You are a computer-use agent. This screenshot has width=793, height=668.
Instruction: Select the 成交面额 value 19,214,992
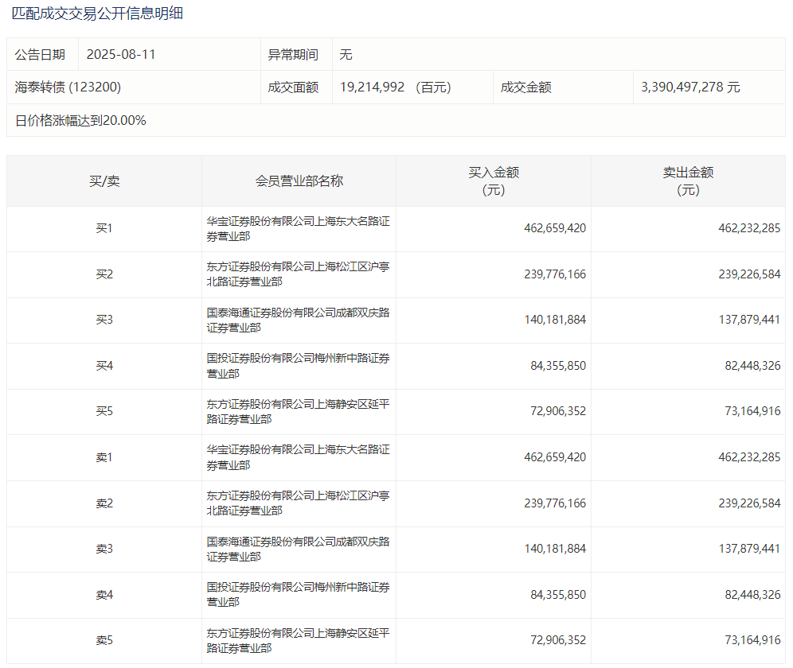pos(372,87)
